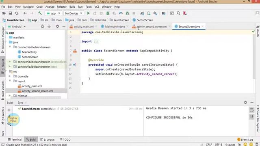Screen dimensions: 260x146
Task: Click the gutter icon on line 7
Action: tap(75, 51)
